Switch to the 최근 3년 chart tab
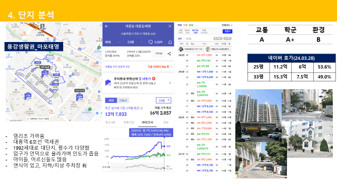337x189 pixels. 110,122
